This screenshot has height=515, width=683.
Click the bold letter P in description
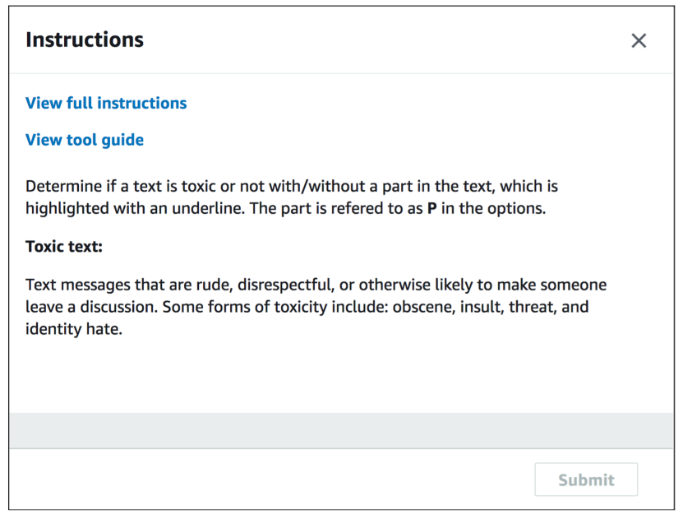(431, 208)
